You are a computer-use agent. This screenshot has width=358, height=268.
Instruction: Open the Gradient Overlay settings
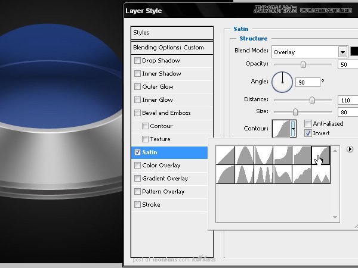165,179
